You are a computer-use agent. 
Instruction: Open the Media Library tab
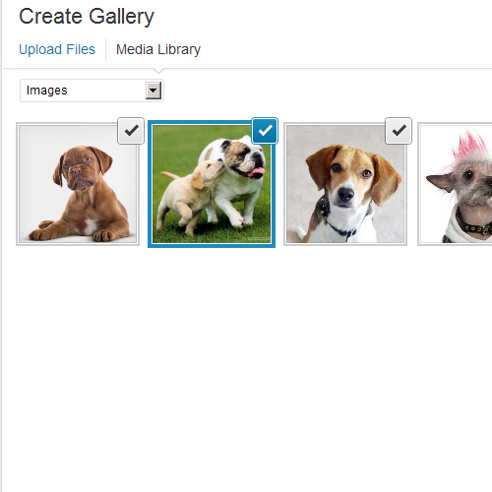158,49
